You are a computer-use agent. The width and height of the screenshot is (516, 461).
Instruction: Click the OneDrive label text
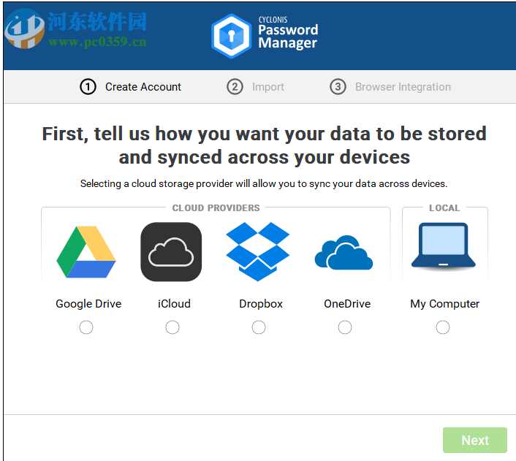point(347,304)
